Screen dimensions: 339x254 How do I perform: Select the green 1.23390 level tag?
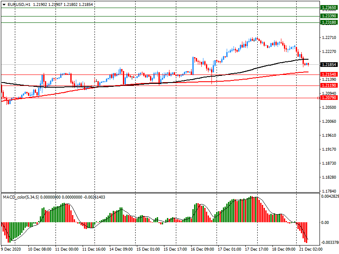329,16
